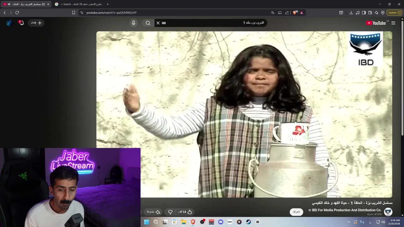The height and width of the screenshot is (227, 404).
Task: Clear the YouTube search query with X
Action: 158,23
